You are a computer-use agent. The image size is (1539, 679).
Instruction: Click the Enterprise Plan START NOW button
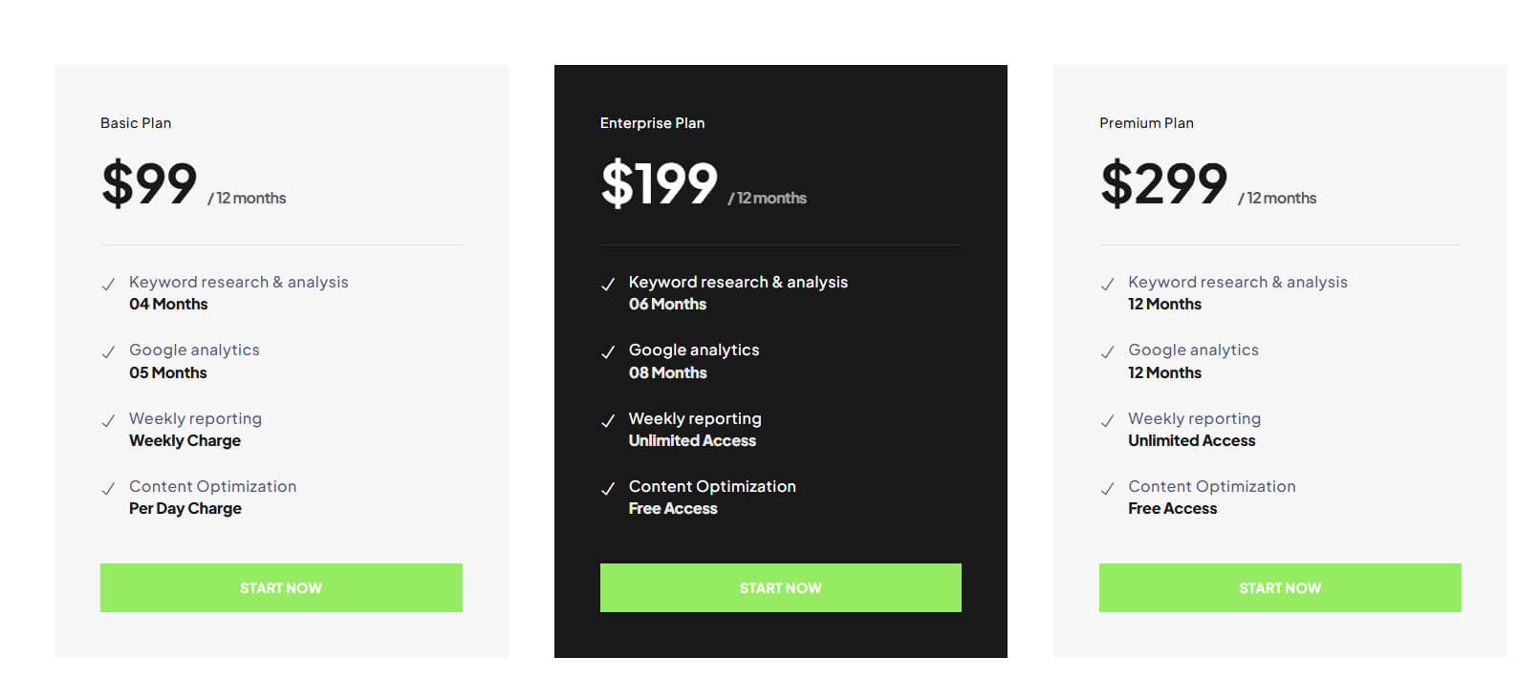[x=780, y=587]
